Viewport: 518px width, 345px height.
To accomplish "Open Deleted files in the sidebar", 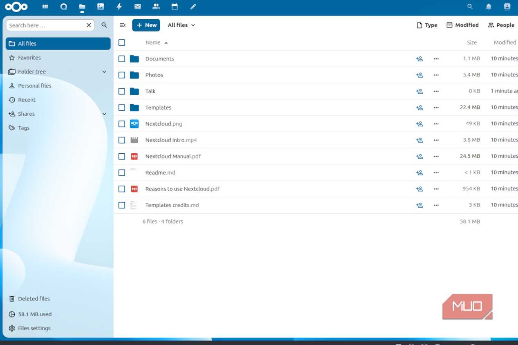I will pyautogui.click(x=58, y=299).
